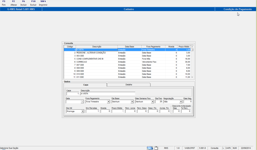Click the 16,00 Prazo Médio cell
Screen dimensions: 257x150
(x=184, y=59)
